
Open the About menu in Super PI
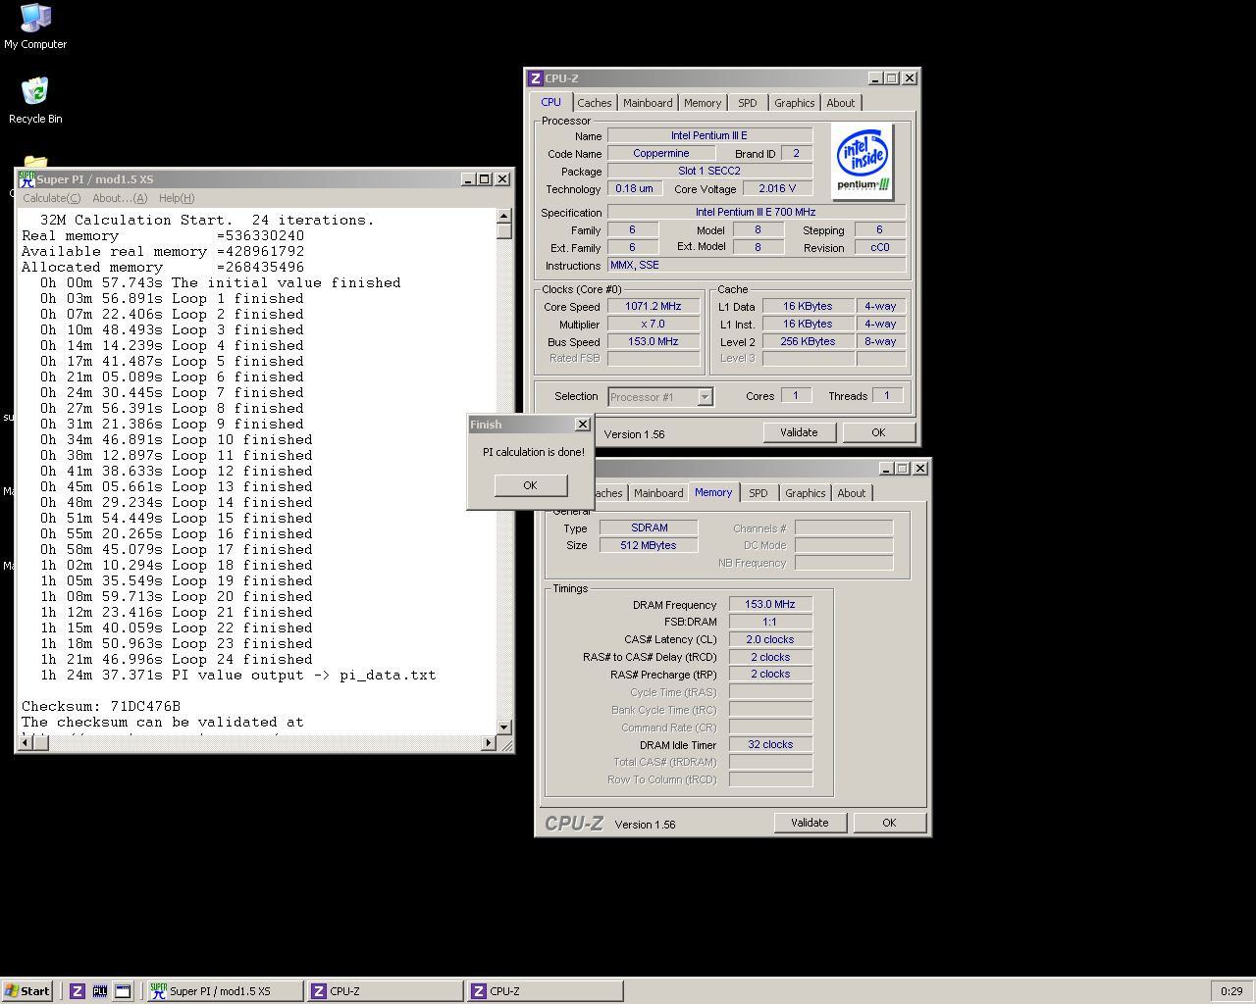(120, 198)
